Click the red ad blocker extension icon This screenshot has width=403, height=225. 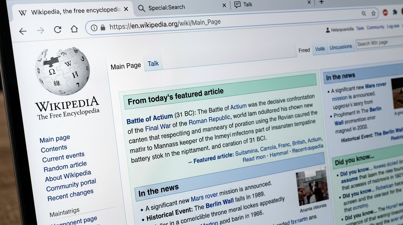[x=385, y=13]
